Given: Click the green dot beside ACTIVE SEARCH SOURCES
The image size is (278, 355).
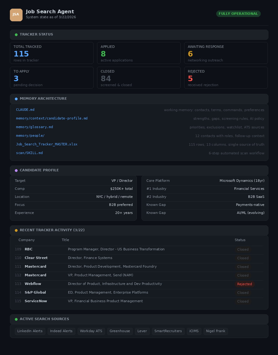Looking at the screenshot, I should [x=16, y=319].
